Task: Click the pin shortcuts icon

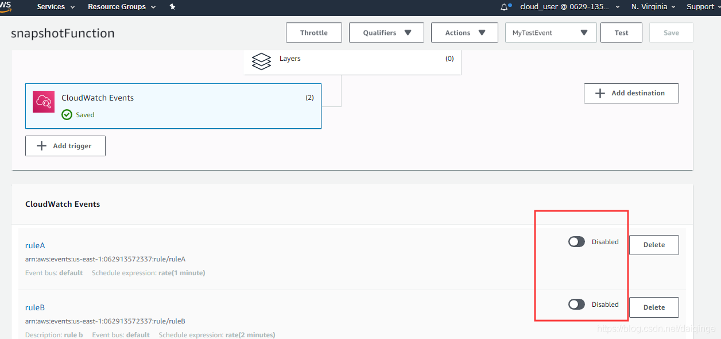Action: click(173, 7)
